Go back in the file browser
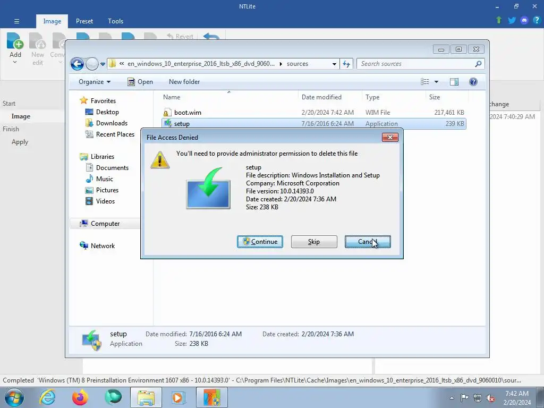 [77, 64]
